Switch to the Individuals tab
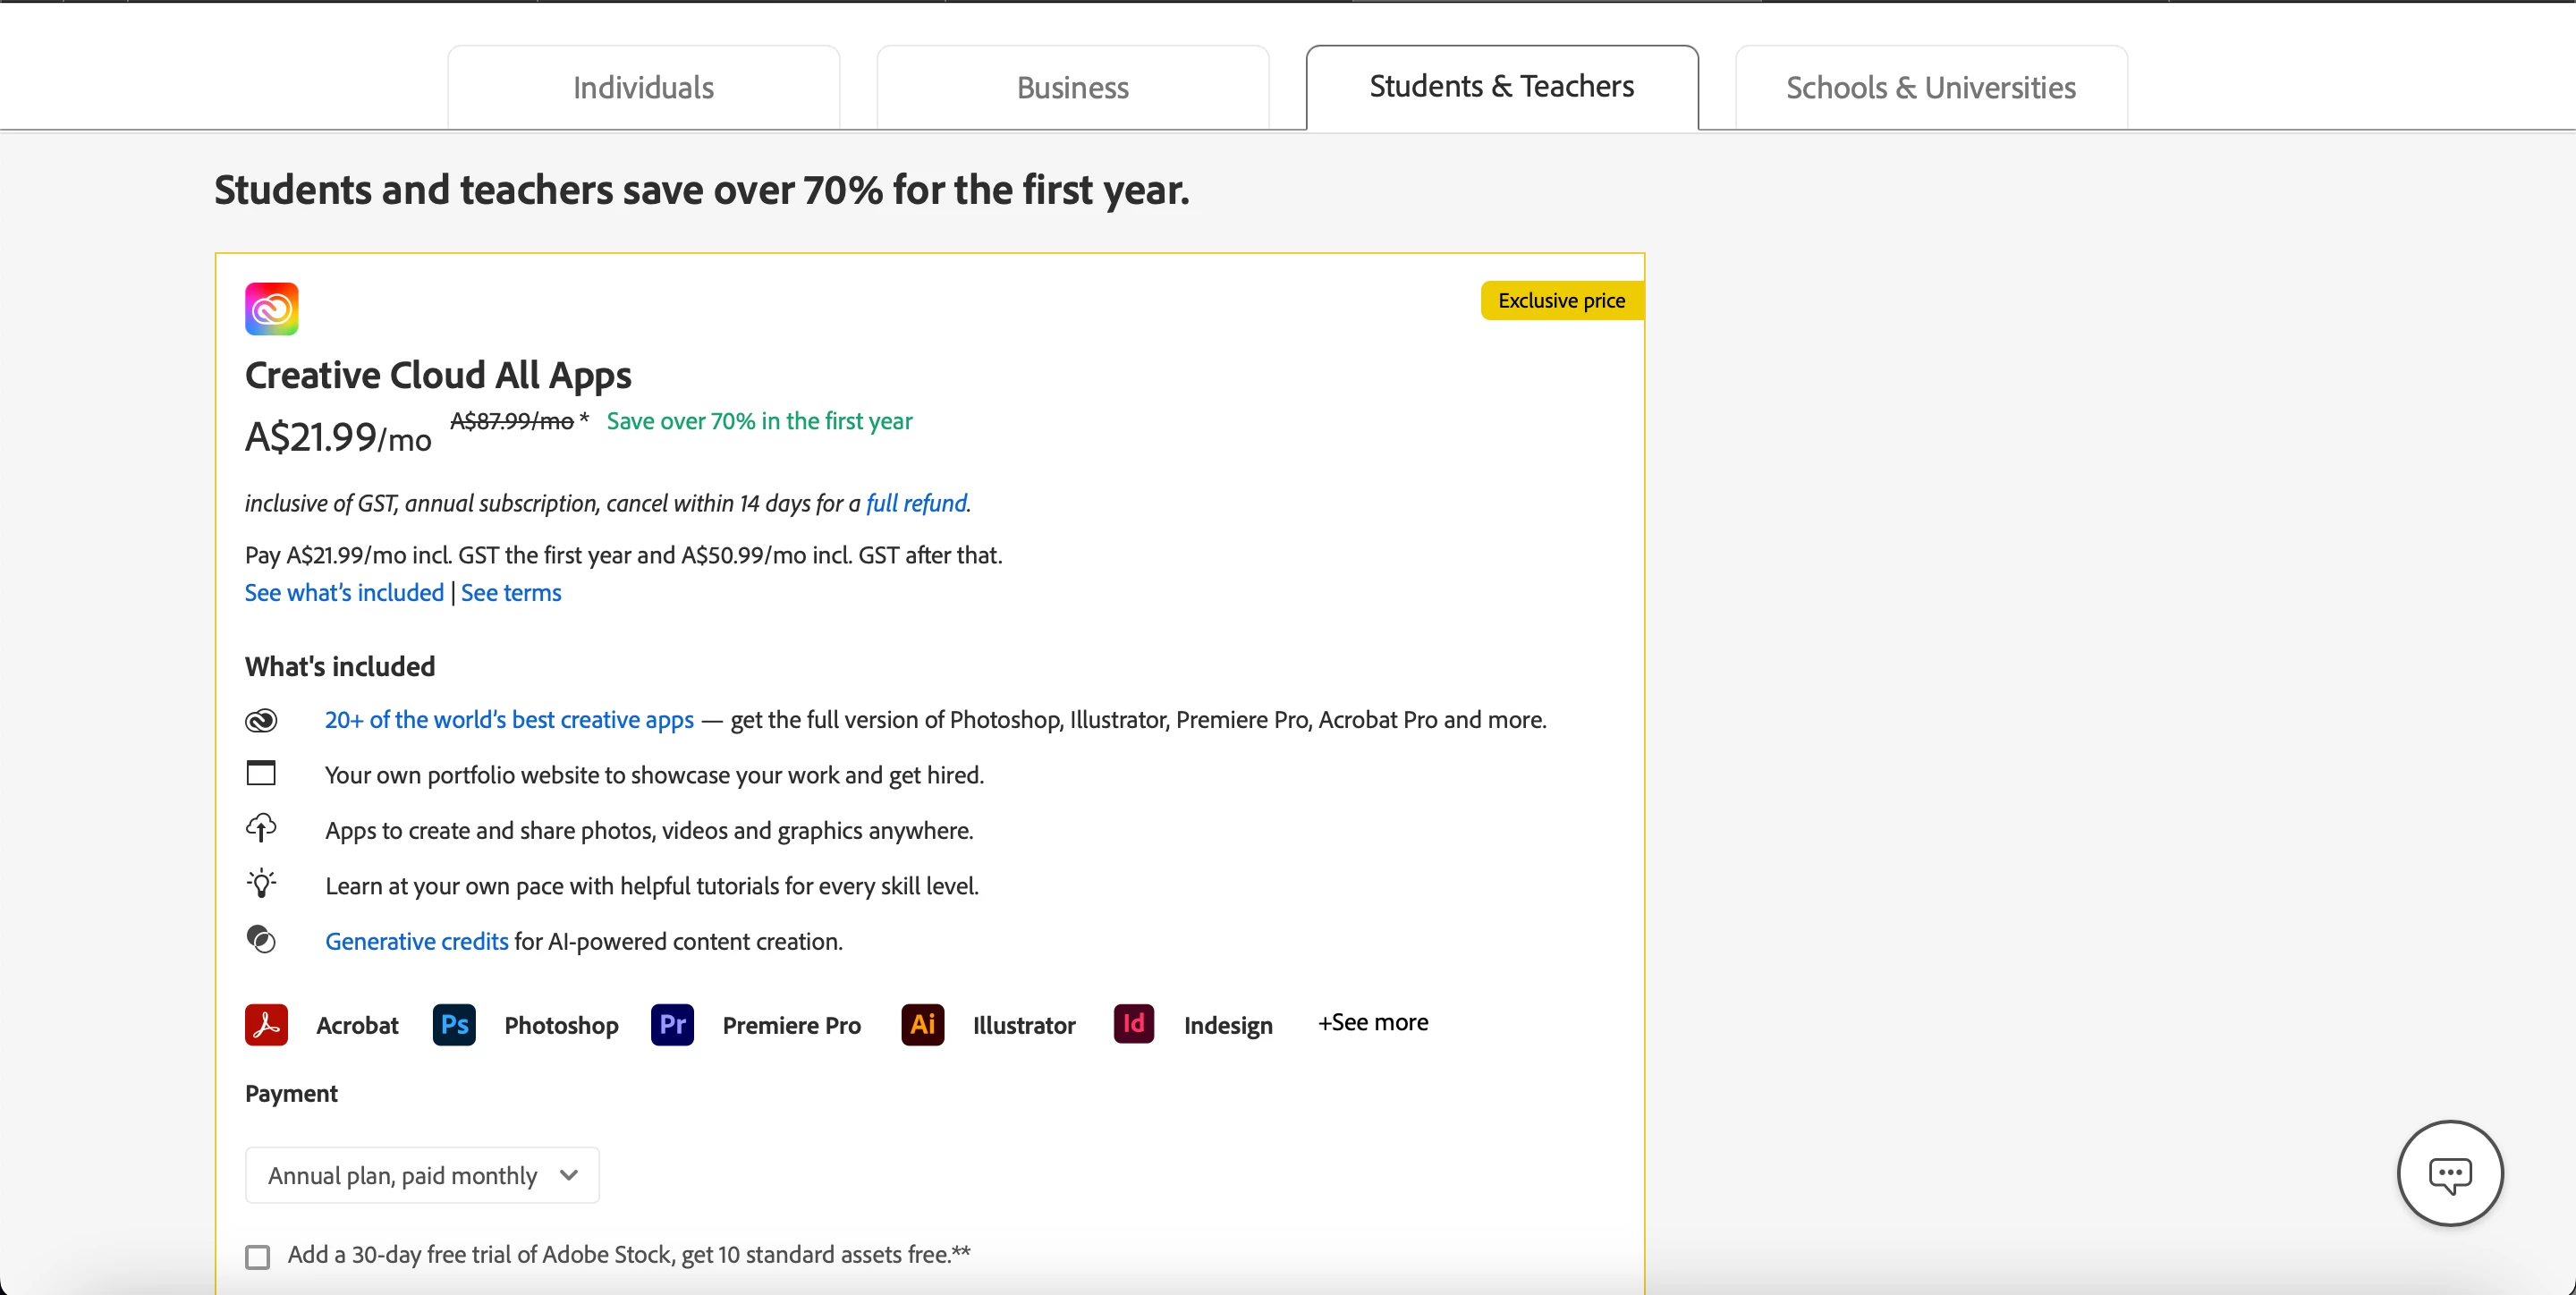 coord(643,88)
